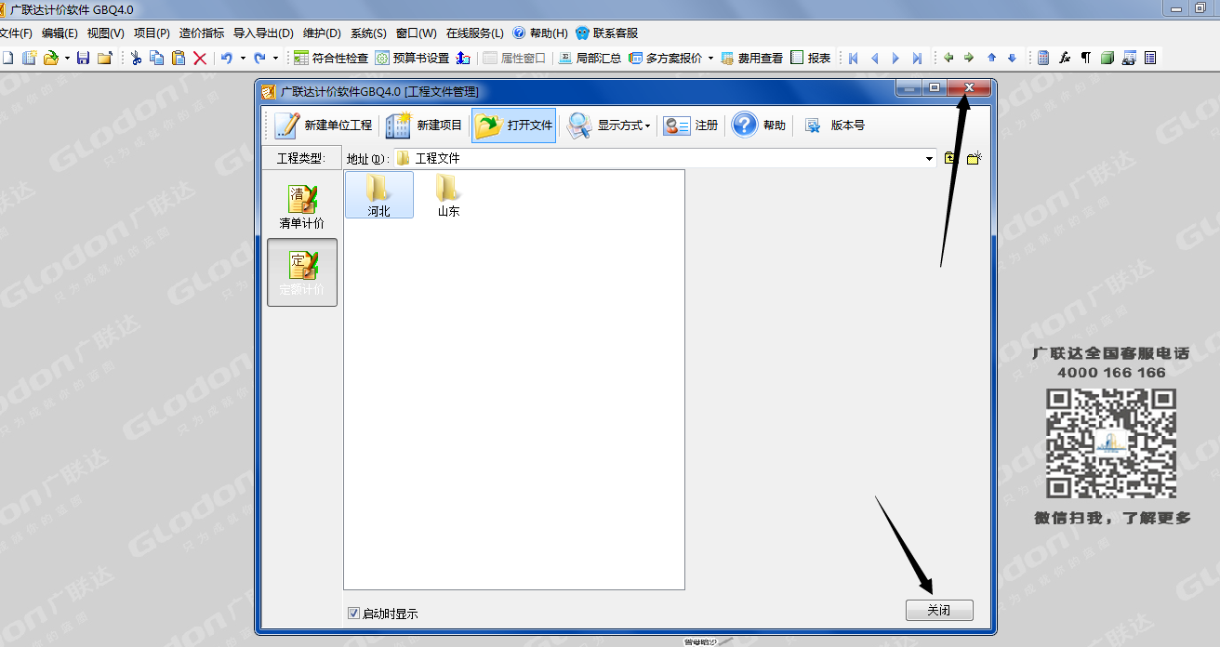
Task: Click 局部汇总 toolbar button
Action: tap(590, 58)
